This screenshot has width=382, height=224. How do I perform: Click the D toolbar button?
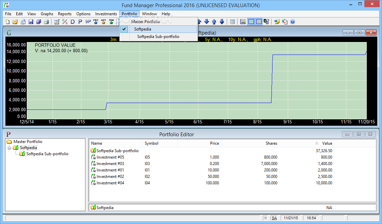(72, 22)
